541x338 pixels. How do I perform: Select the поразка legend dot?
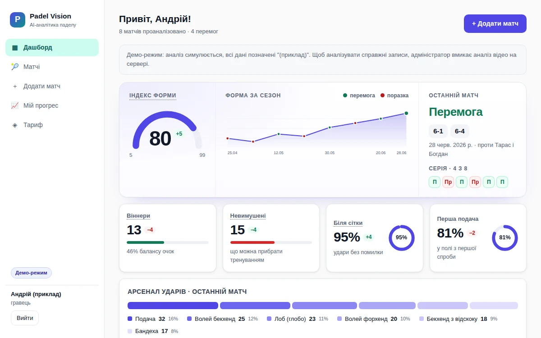coord(383,96)
